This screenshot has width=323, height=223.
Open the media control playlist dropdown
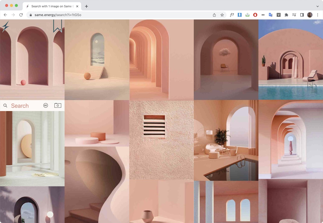tap(294, 15)
